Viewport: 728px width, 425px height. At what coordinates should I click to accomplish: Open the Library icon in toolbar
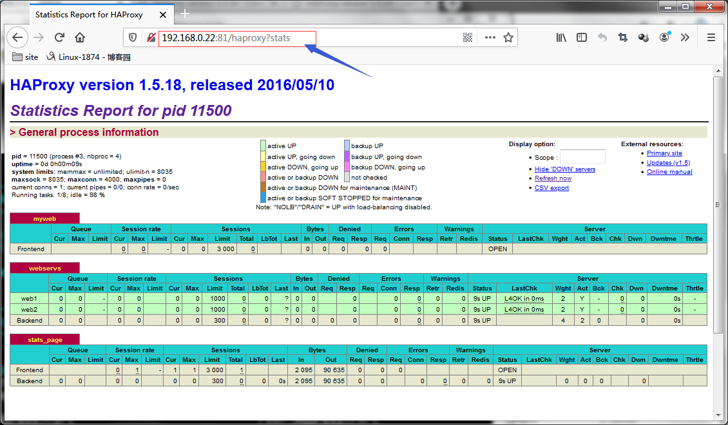pyautogui.click(x=561, y=37)
